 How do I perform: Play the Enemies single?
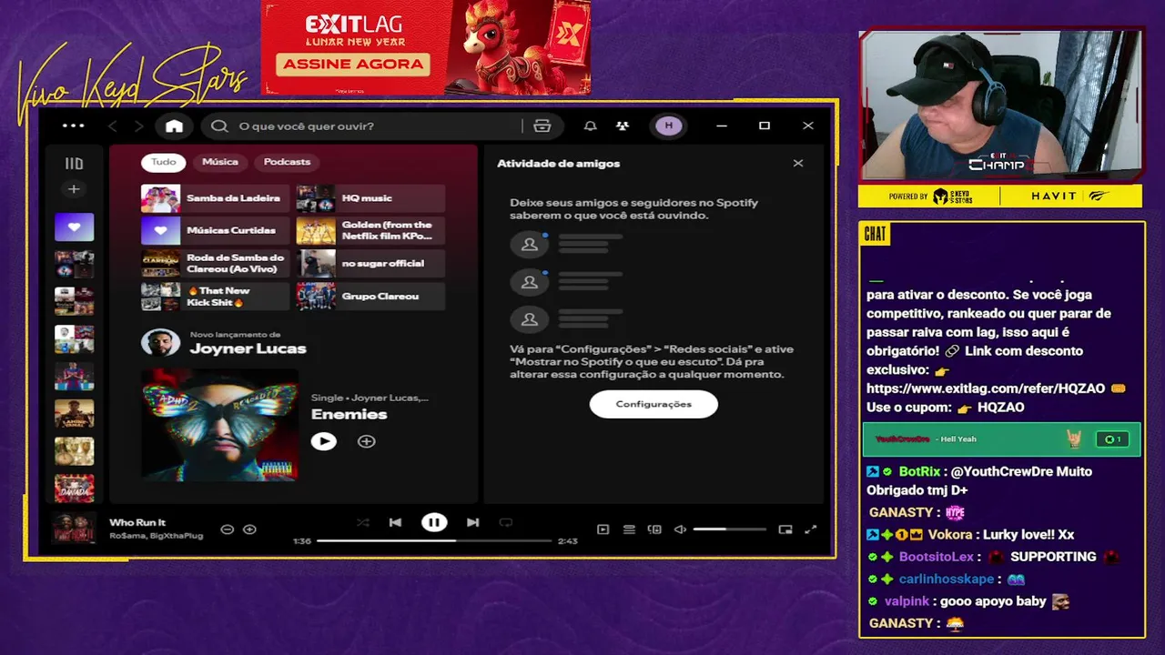click(323, 441)
